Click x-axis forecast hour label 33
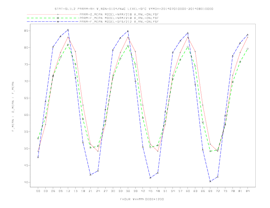 click(x=120, y=191)
